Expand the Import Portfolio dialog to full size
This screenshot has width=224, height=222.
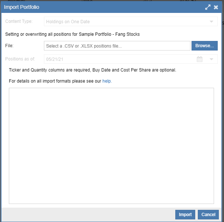tap(208, 7)
